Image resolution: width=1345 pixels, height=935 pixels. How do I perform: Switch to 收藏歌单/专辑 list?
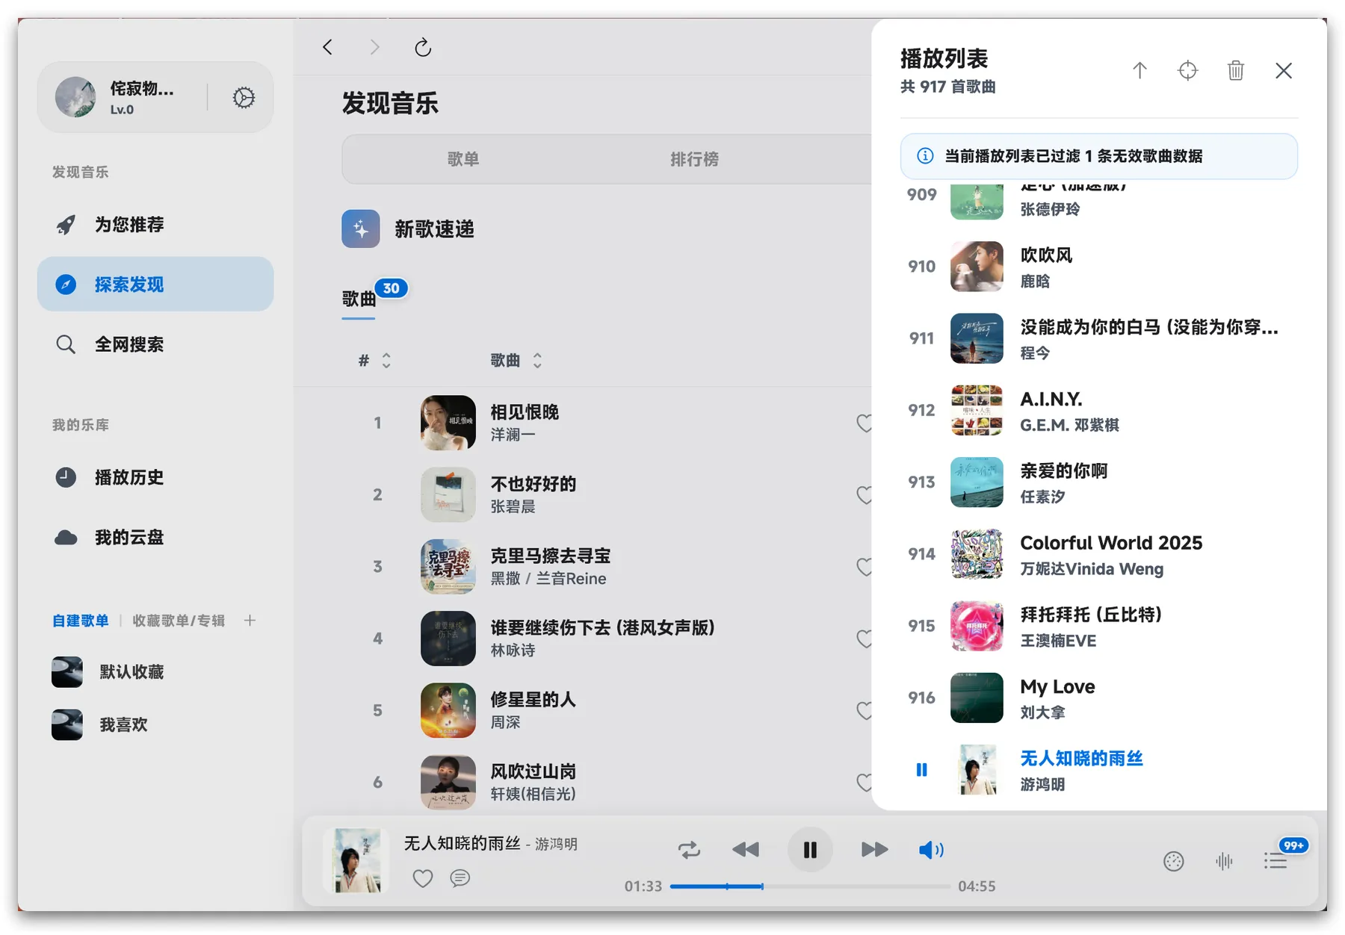click(x=179, y=621)
